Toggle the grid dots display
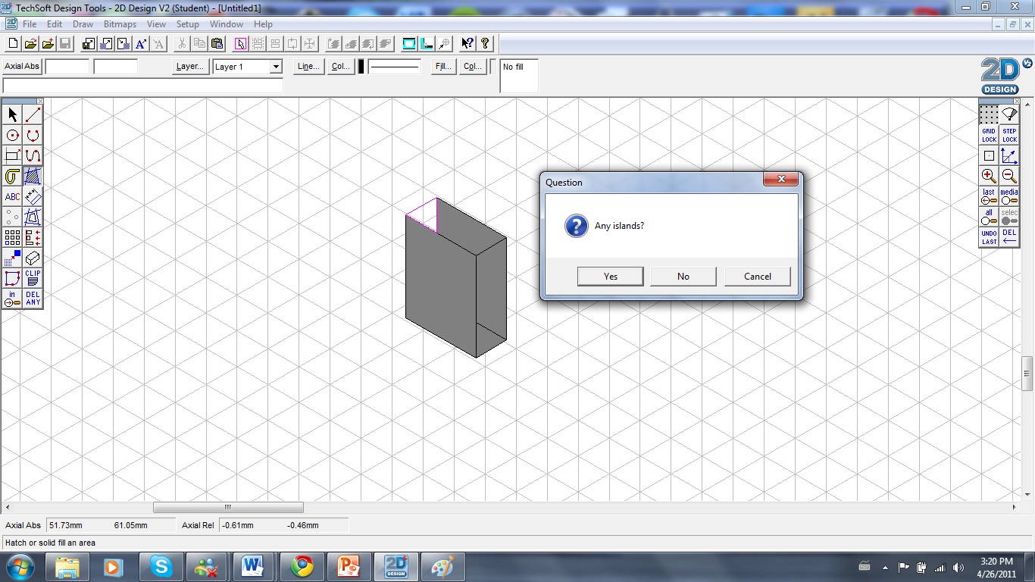The height and width of the screenshot is (582, 1035). click(989, 114)
